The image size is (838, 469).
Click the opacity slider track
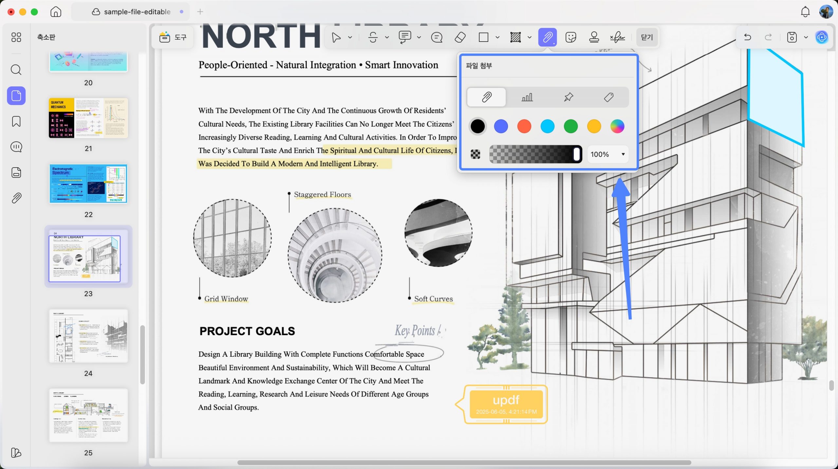(536, 154)
